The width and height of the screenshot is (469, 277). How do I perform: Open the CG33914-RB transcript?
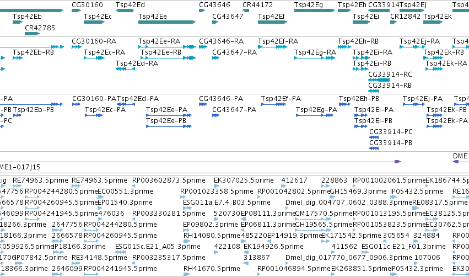coord(374,91)
